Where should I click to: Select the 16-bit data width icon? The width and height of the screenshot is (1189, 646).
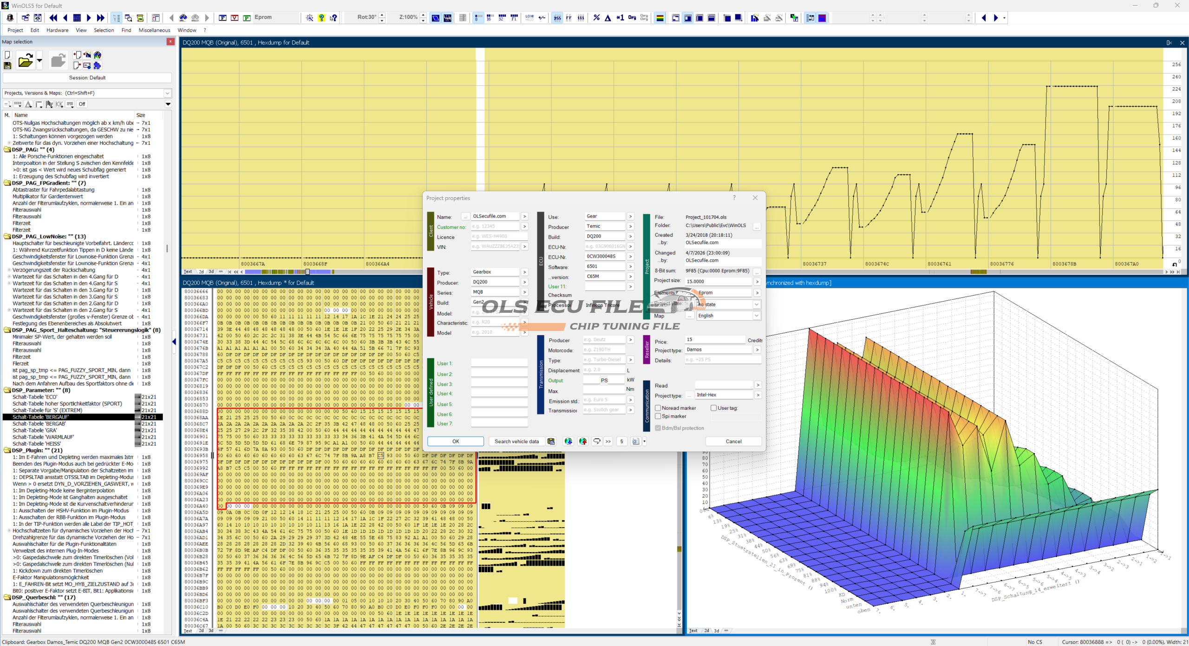(x=489, y=18)
